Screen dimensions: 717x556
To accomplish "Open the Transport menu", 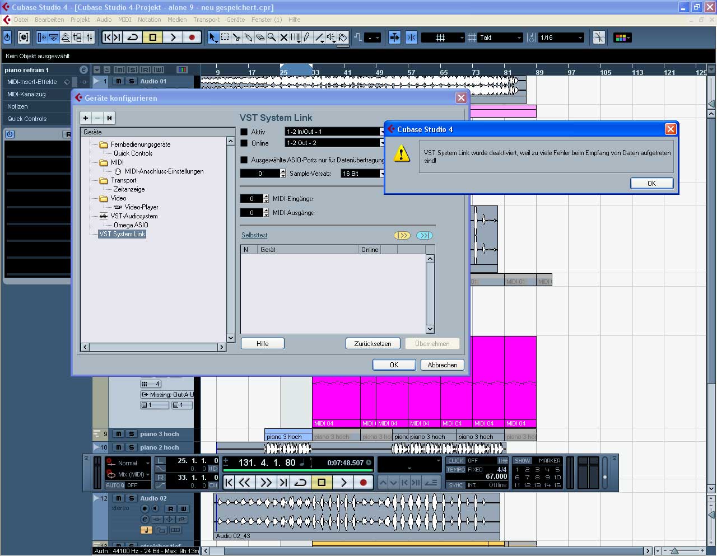I will pos(207,20).
